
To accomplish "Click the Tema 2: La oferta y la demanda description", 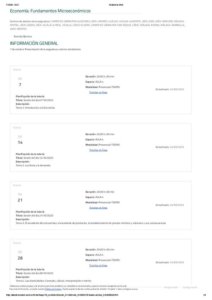I will pos(33,165).
